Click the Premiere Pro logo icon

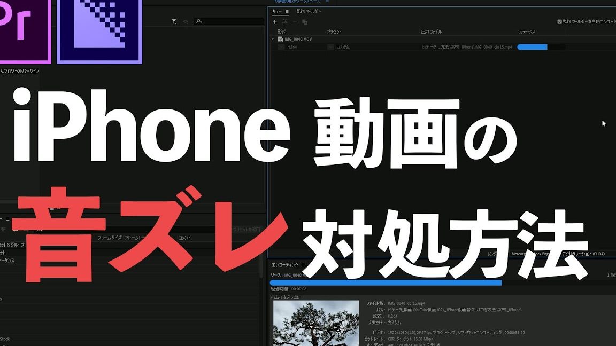click(25, 30)
